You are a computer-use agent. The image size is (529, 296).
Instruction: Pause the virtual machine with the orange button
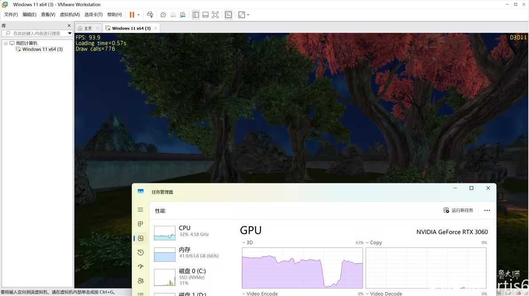(x=132, y=15)
